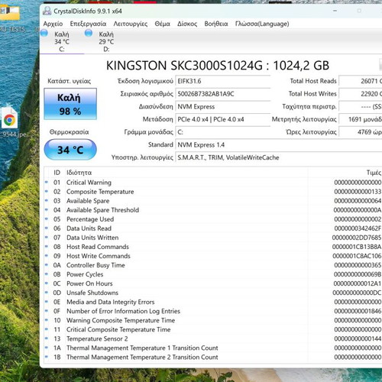The width and height of the screenshot is (382, 382).
Task: Select the Available Spare row
Action: [x=213, y=201]
